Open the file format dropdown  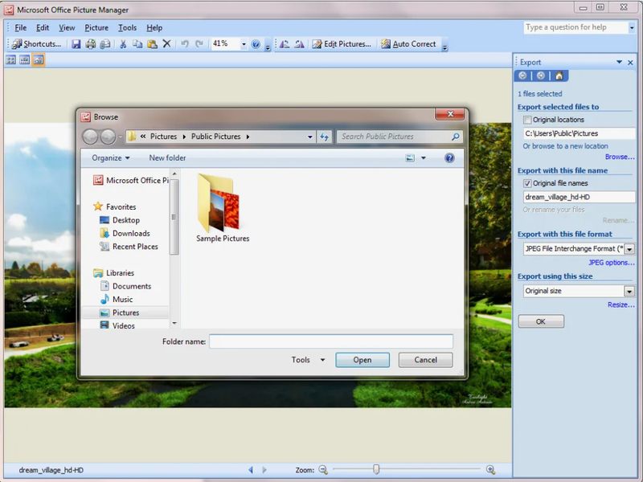tap(629, 249)
